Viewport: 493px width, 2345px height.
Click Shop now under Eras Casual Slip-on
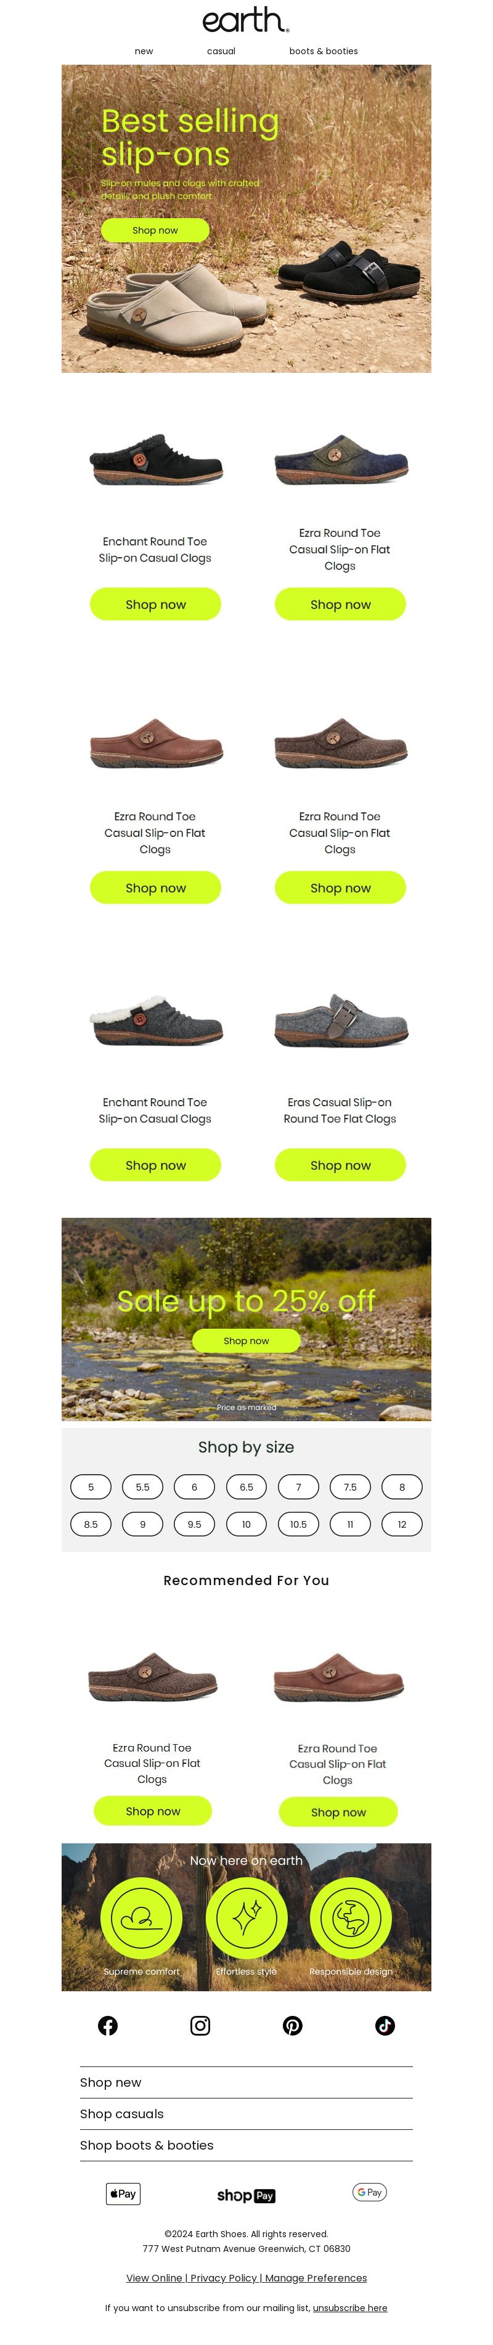[x=340, y=1164]
